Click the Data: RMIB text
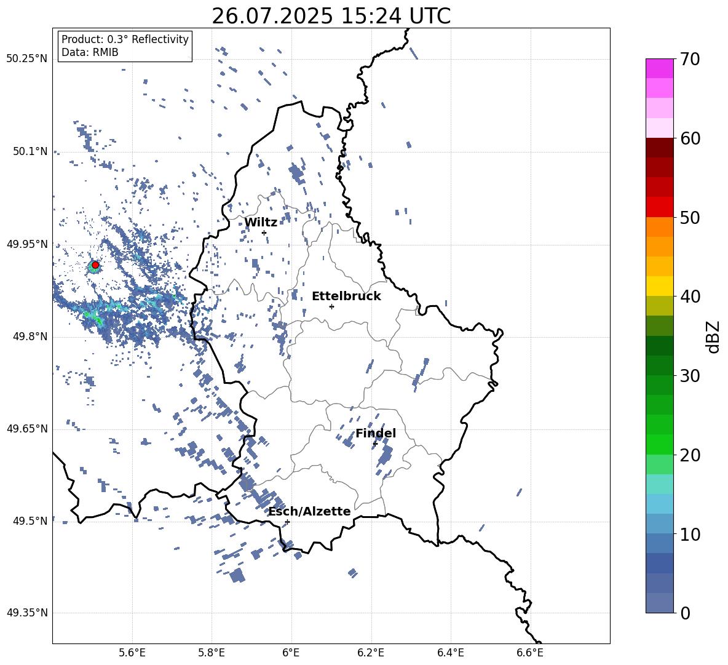 (90, 52)
